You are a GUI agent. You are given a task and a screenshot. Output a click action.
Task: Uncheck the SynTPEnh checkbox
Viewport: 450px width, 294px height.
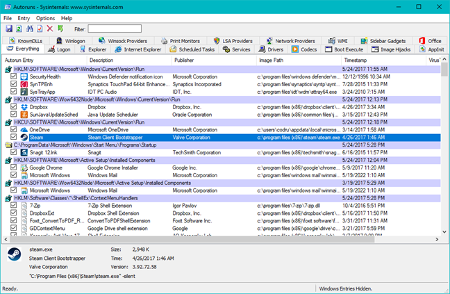(13, 84)
